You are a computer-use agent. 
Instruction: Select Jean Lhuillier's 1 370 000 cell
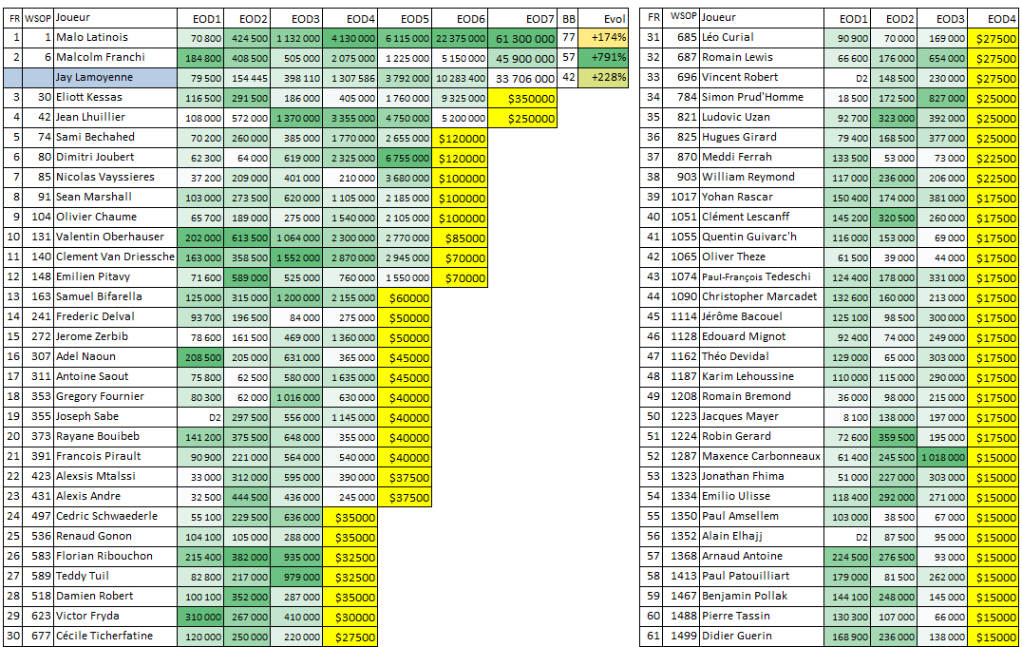click(x=296, y=118)
